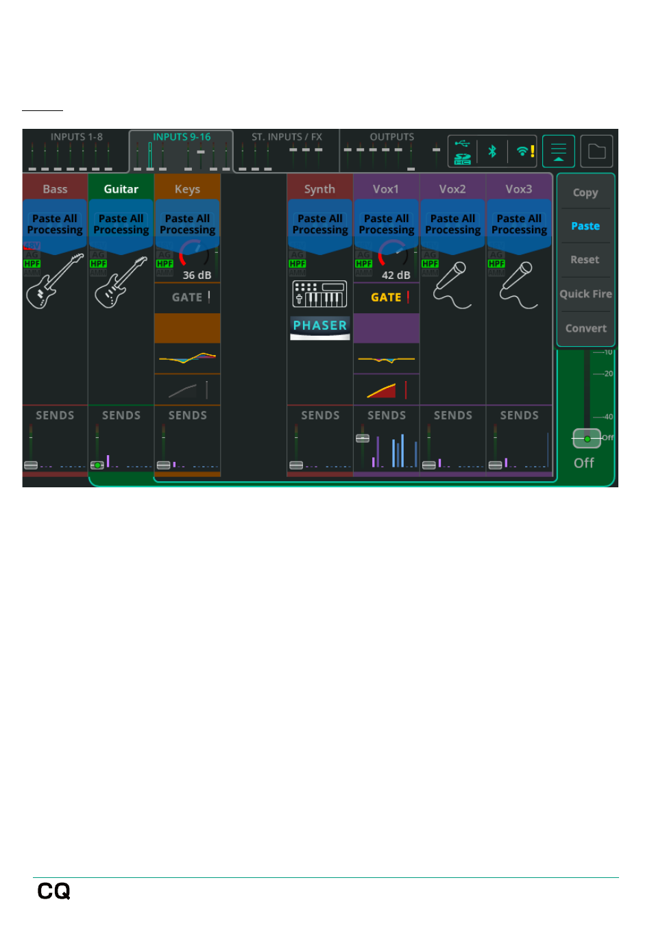Tap the Vox3 microphone icon
654x928 pixels.
519,285
